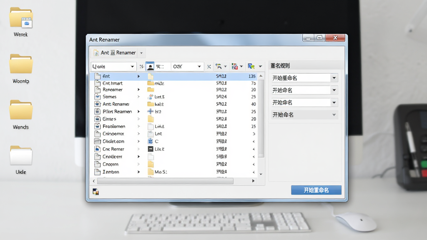
Task: Click the blue icon next to C entry
Action: coord(150,141)
